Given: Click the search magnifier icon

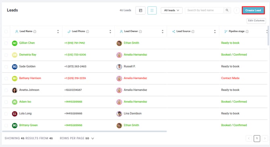Looking at the screenshot, I should click(x=227, y=10).
